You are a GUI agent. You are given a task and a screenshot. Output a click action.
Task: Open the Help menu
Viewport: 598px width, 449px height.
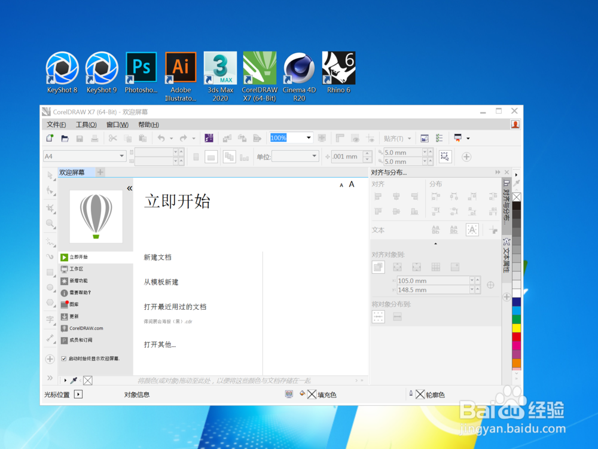pos(148,124)
